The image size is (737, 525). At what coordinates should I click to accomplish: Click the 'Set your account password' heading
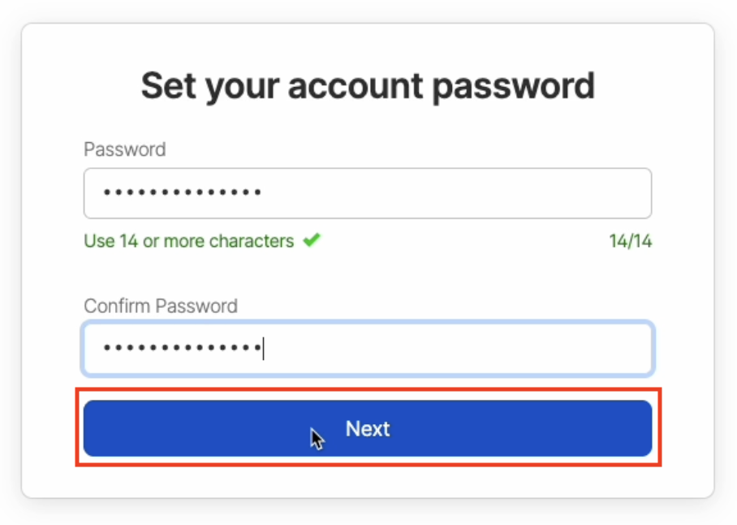coord(368,86)
